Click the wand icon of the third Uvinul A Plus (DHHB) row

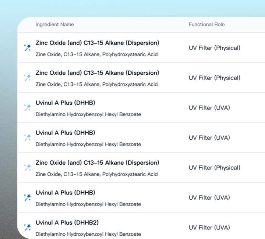click(27, 197)
